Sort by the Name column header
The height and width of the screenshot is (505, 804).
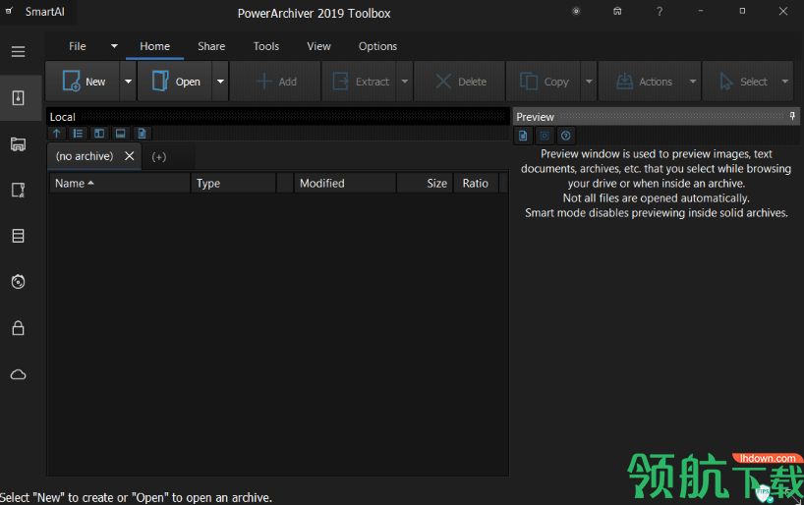[120, 183]
